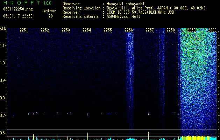Click the 2254 time marker
This screenshot has width=220, height=140.
tap(87, 30)
